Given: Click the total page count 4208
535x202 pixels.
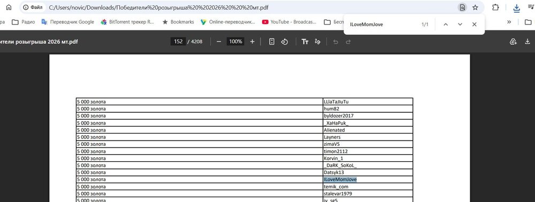Looking at the screenshot, I should click(196, 42).
